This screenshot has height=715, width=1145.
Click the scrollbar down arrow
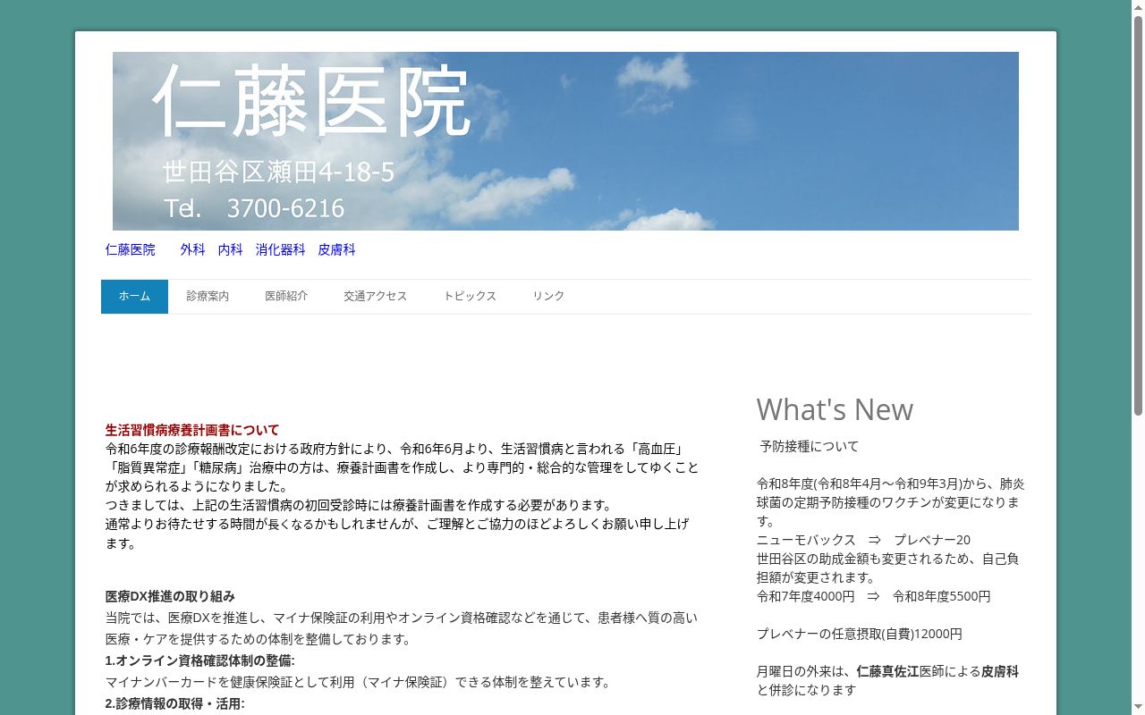pyautogui.click(x=1138, y=708)
